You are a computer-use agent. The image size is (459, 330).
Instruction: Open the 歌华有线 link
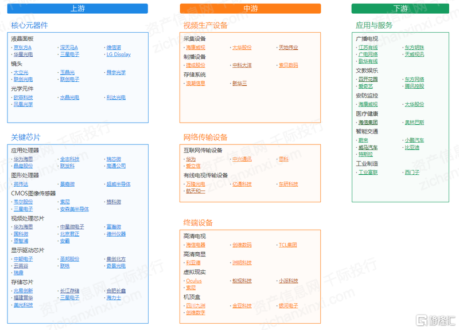pos(368,61)
